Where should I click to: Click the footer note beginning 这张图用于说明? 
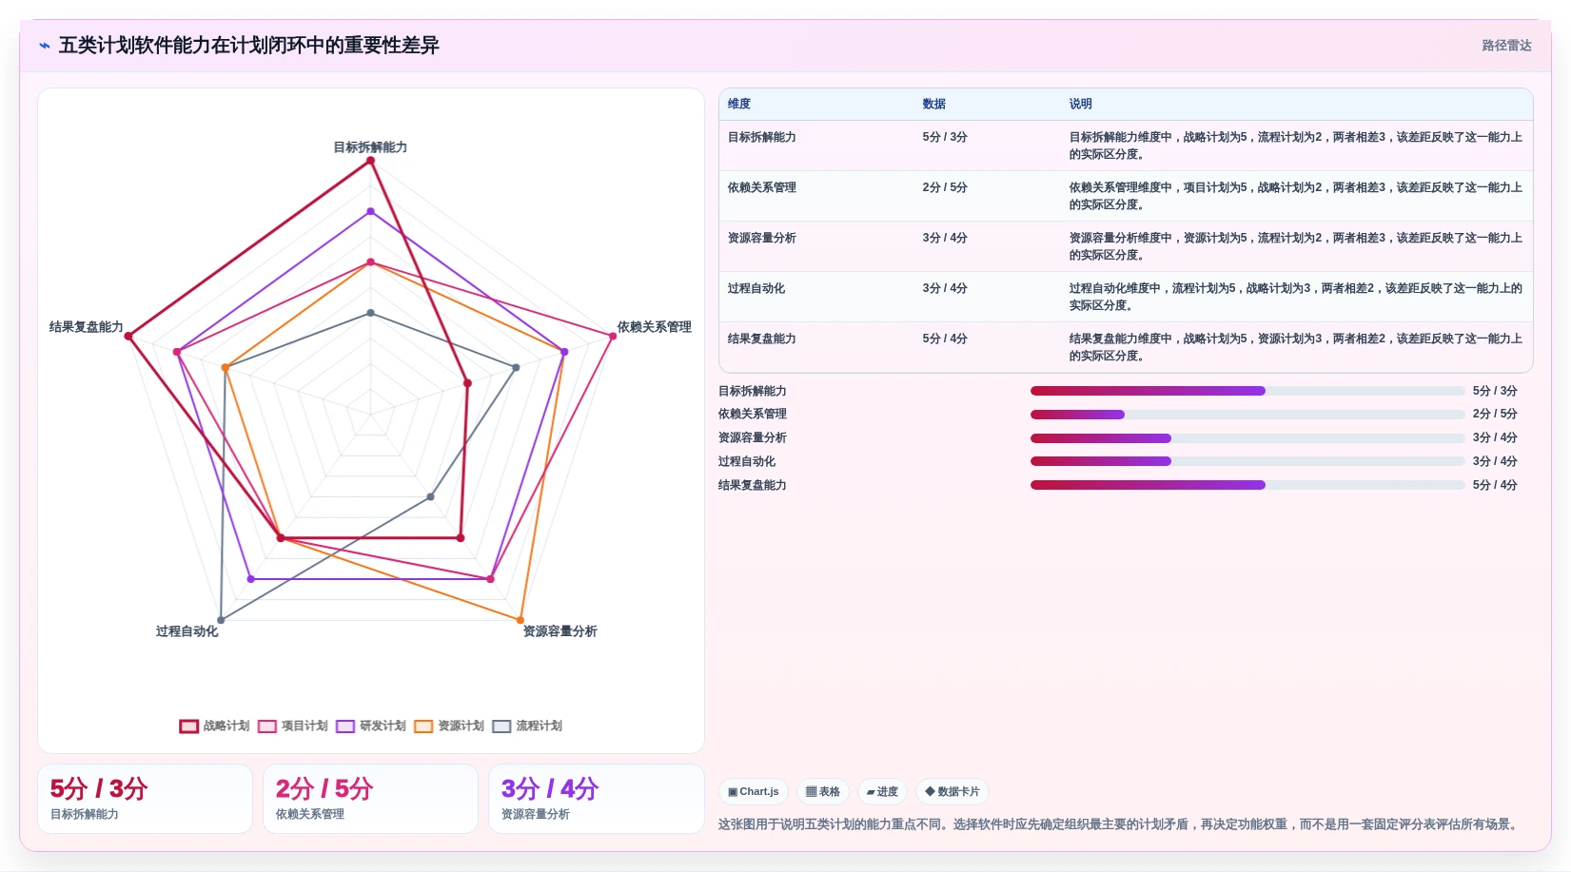(x=1120, y=824)
